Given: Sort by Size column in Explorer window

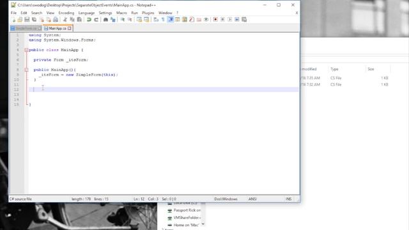Looking at the screenshot, I should [371, 69].
